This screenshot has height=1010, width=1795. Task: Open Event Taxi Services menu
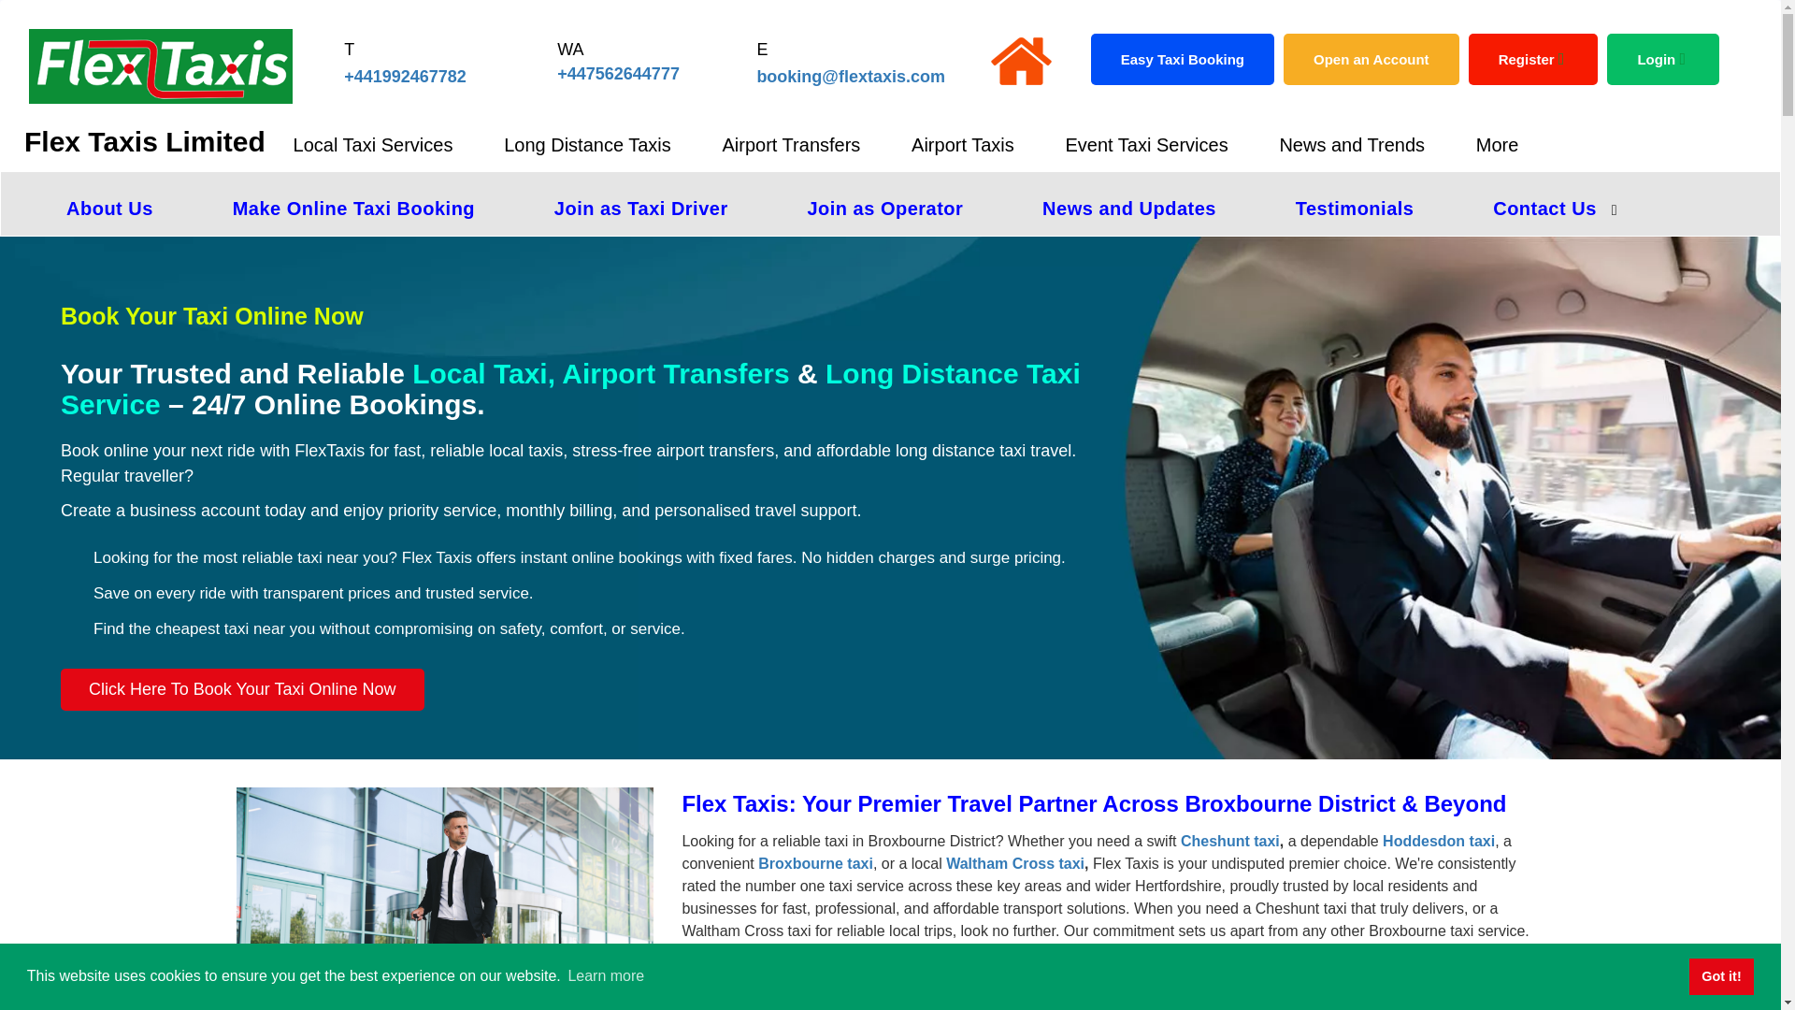tap(1145, 145)
